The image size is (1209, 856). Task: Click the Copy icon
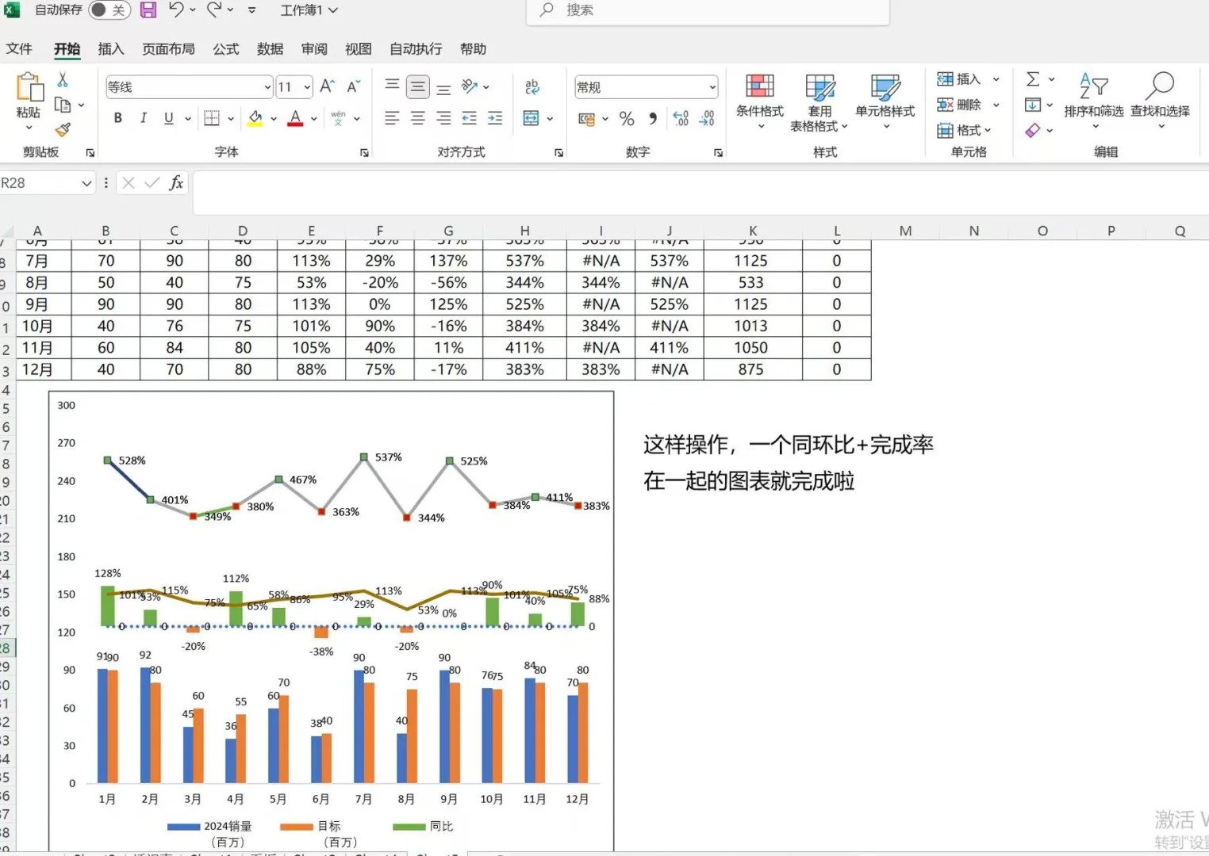coord(63,105)
